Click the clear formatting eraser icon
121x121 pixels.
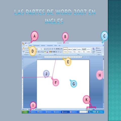pos(48,49)
